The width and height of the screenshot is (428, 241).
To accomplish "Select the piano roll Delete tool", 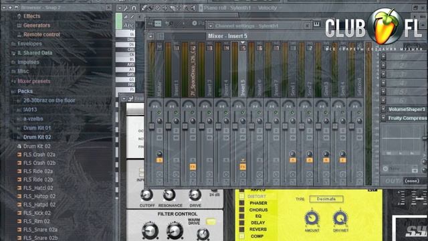I will [x=158, y=8].
